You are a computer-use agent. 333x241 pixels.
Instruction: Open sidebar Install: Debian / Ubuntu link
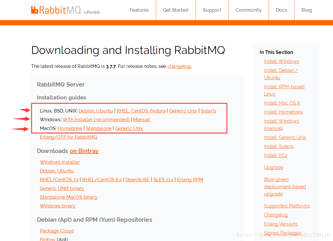tap(281, 74)
